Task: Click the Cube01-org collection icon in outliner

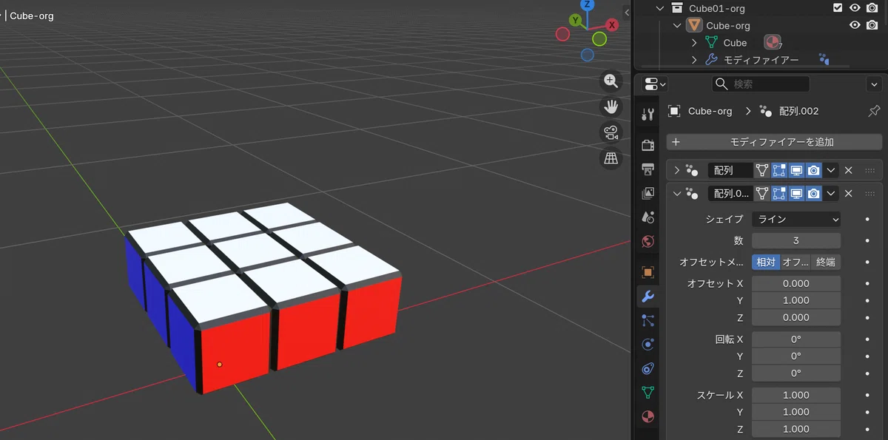Action: tap(676, 8)
